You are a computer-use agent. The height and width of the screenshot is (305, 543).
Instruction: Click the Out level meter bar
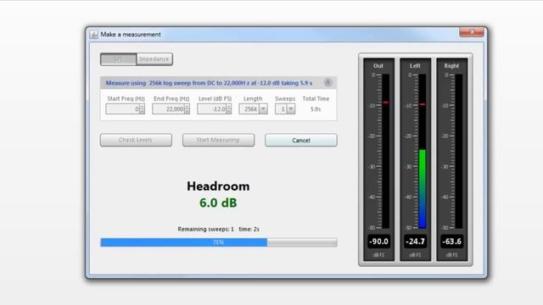tap(385, 152)
